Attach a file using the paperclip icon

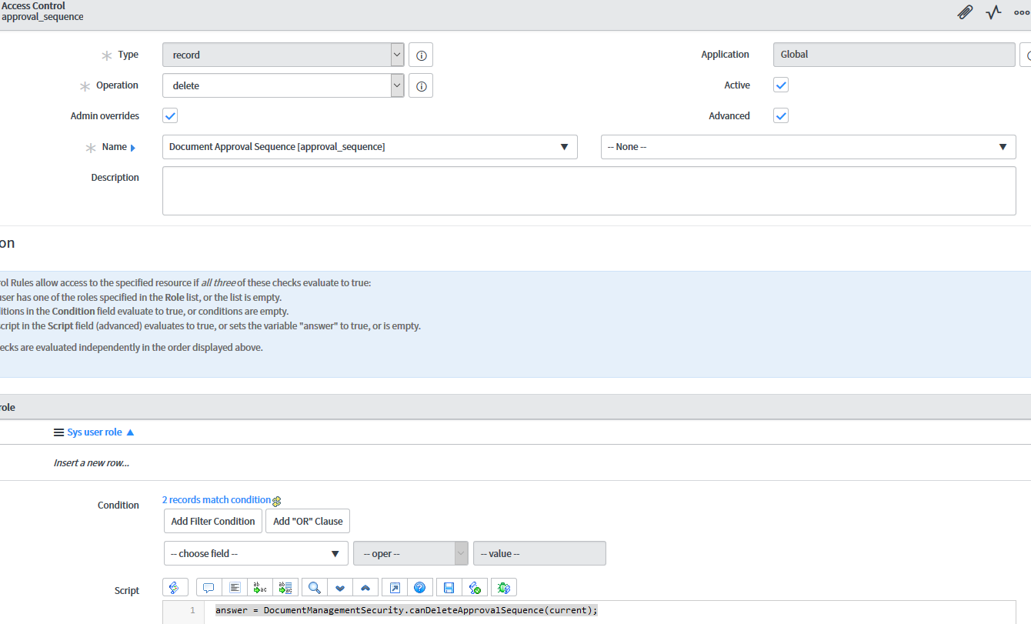(965, 12)
